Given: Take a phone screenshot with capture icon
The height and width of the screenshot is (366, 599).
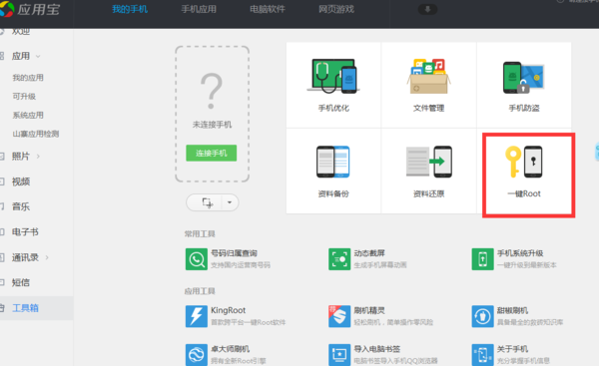Looking at the screenshot, I should tap(208, 202).
